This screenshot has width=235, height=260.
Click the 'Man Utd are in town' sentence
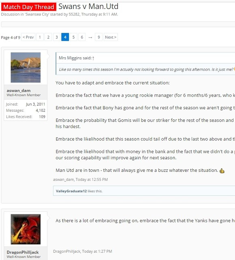(137, 170)
